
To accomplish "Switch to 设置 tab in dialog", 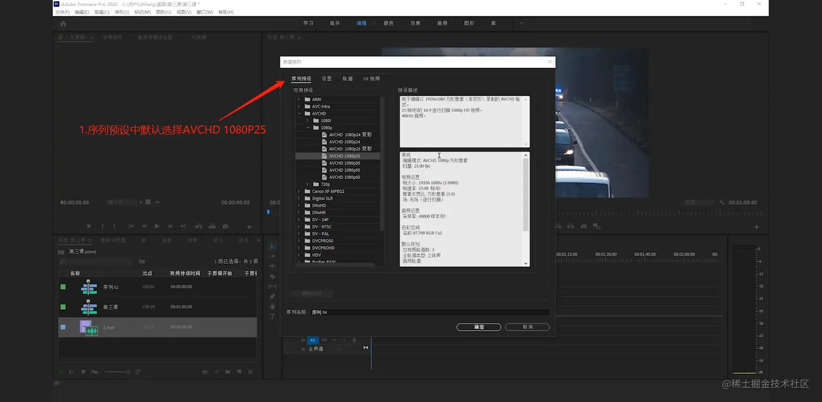I will pos(326,79).
